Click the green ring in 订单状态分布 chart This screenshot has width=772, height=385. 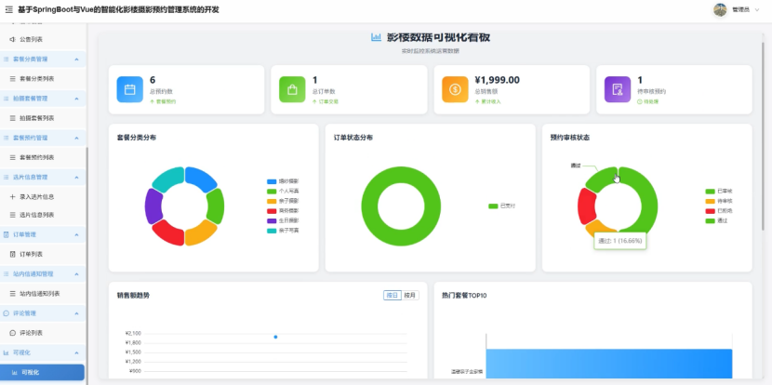coord(370,206)
